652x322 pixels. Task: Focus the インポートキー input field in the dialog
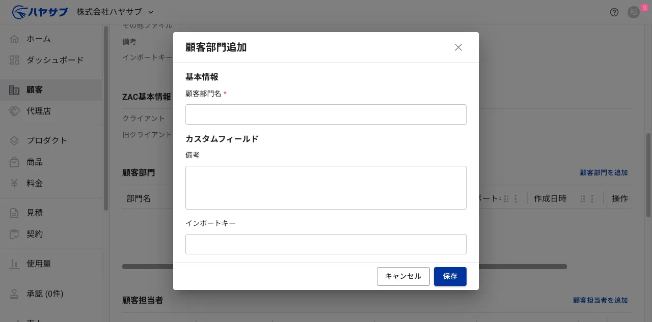(326, 244)
